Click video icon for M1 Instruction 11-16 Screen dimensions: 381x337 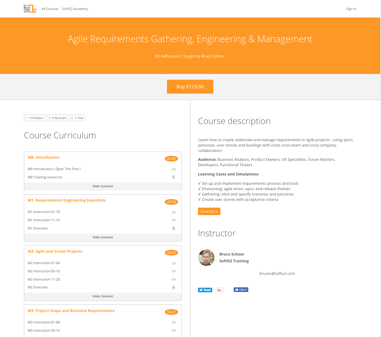coord(173,220)
